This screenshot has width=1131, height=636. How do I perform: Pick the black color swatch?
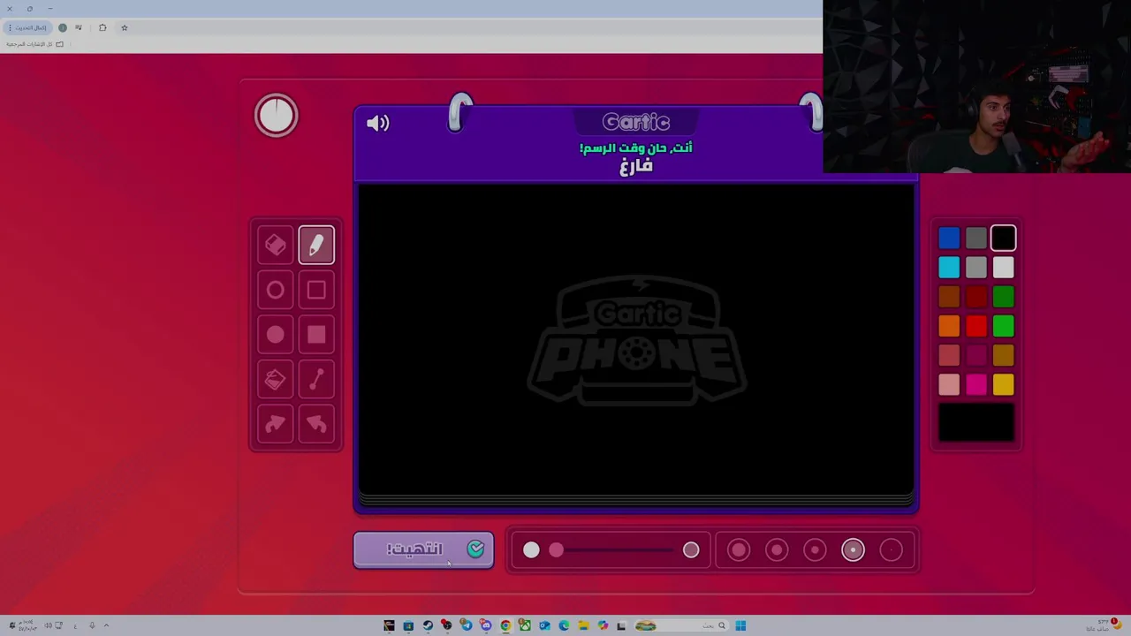[x=1003, y=238]
